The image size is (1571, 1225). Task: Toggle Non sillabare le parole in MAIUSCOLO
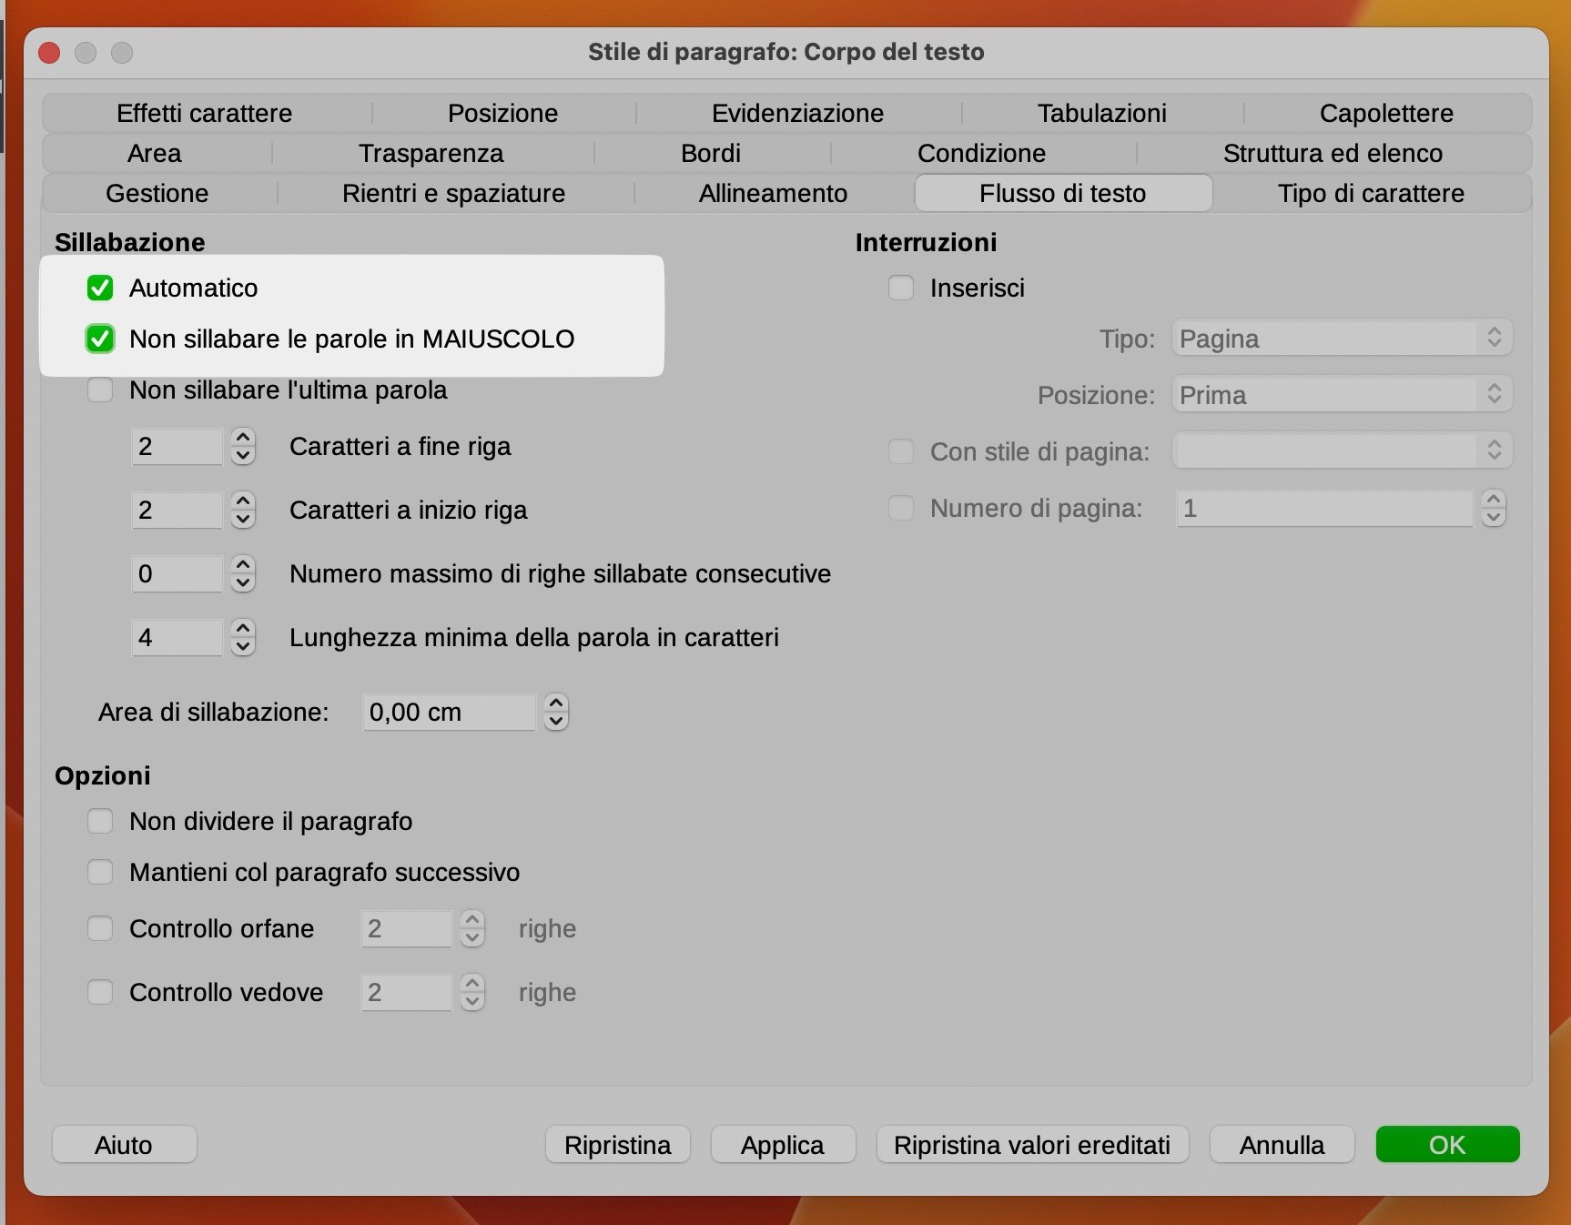(x=100, y=339)
